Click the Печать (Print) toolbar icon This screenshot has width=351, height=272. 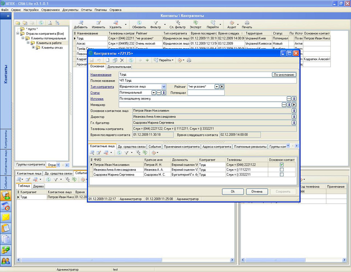coord(247,23)
